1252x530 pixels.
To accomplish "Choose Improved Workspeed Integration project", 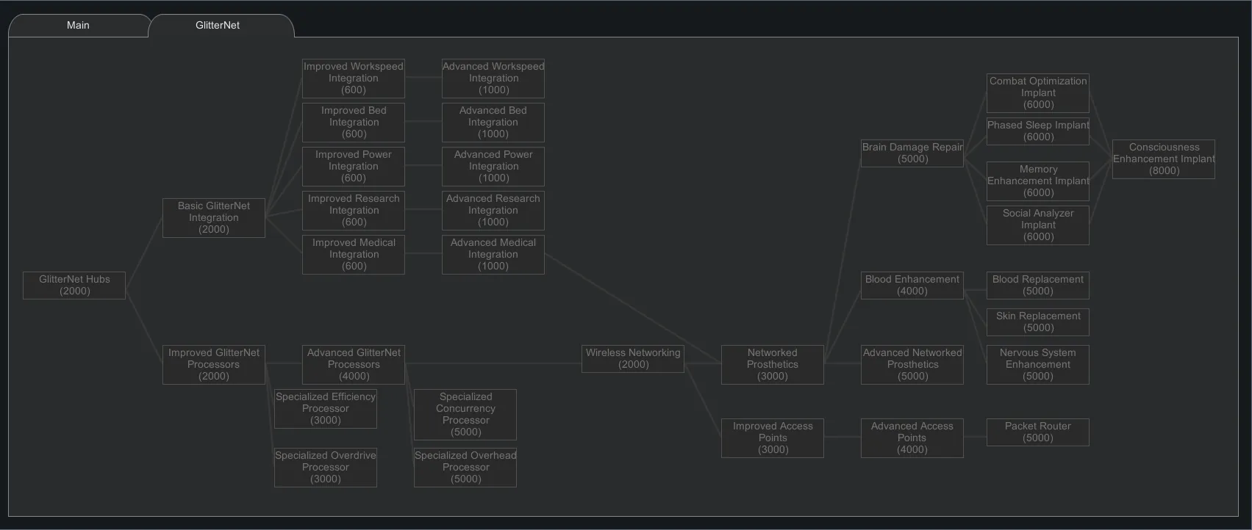I will 354,79.
